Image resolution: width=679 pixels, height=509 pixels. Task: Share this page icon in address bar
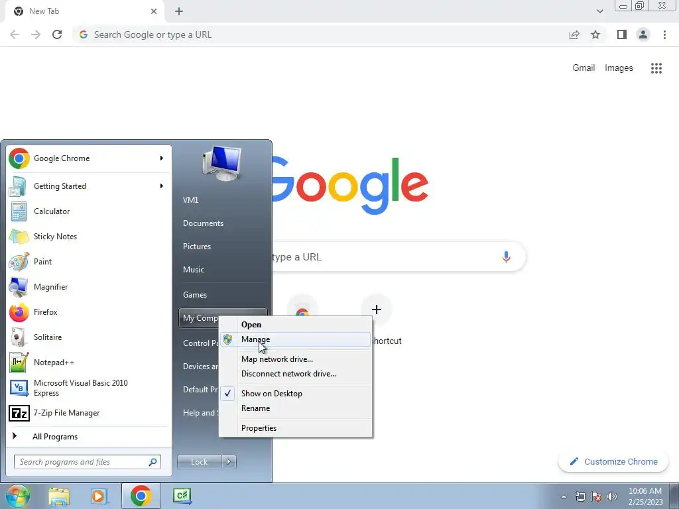coord(574,34)
